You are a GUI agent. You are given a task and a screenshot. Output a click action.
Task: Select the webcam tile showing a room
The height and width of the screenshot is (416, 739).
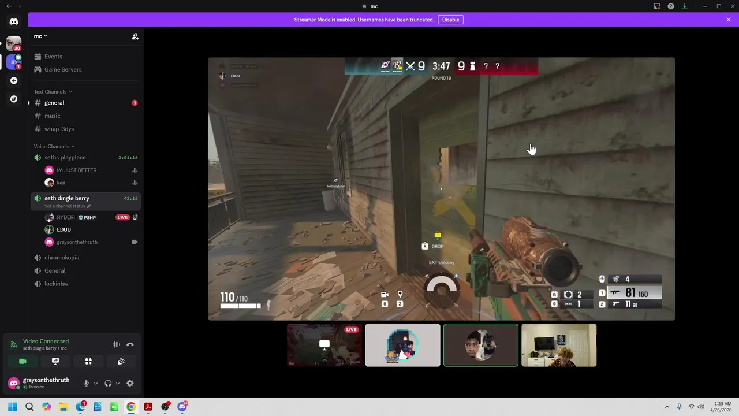click(559, 345)
